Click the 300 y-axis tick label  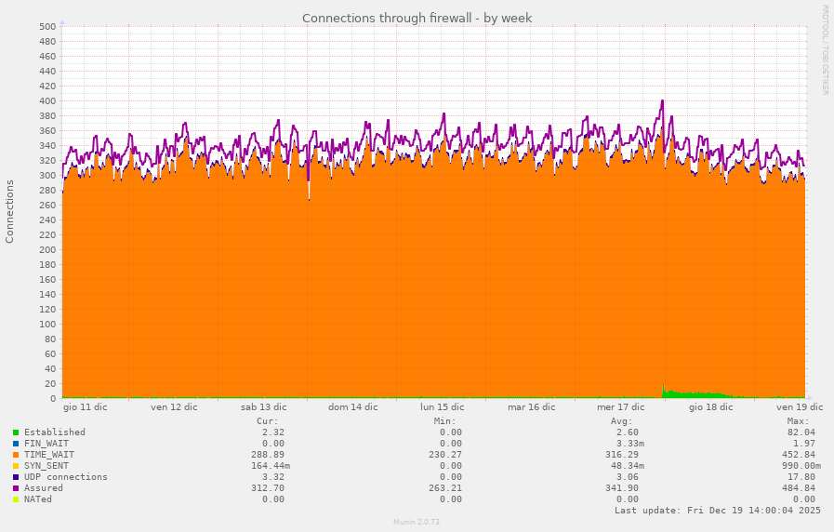(x=47, y=176)
